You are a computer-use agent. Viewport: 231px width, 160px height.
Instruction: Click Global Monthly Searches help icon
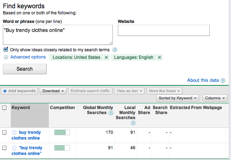click(111, 113)
